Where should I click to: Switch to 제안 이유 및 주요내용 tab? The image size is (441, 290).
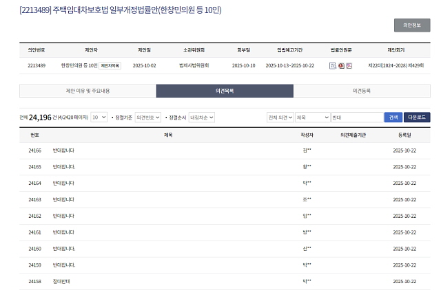pos(88,91)
